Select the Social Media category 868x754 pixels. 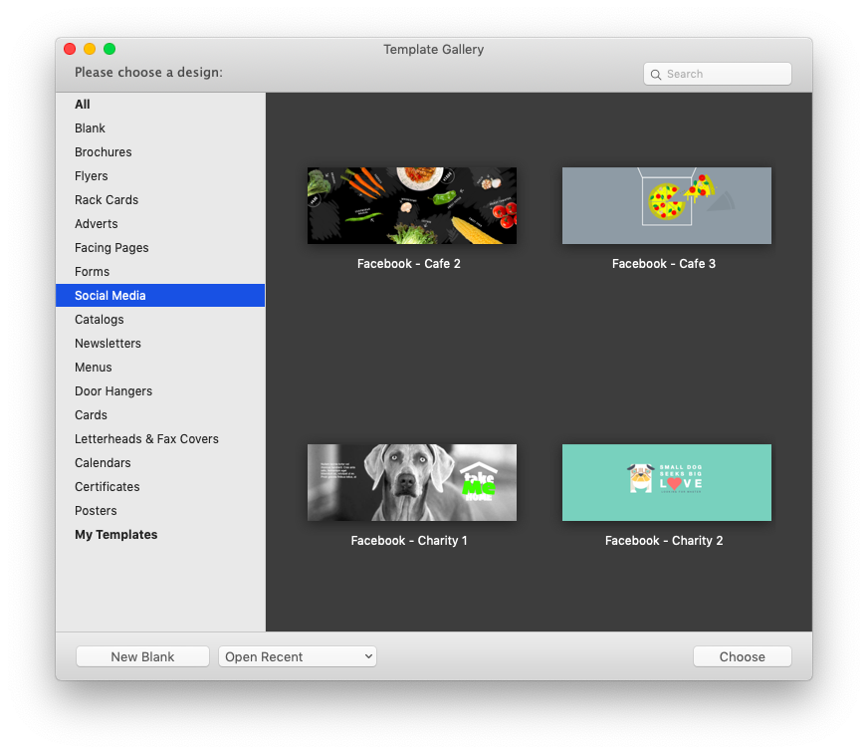tap(109, 295)
